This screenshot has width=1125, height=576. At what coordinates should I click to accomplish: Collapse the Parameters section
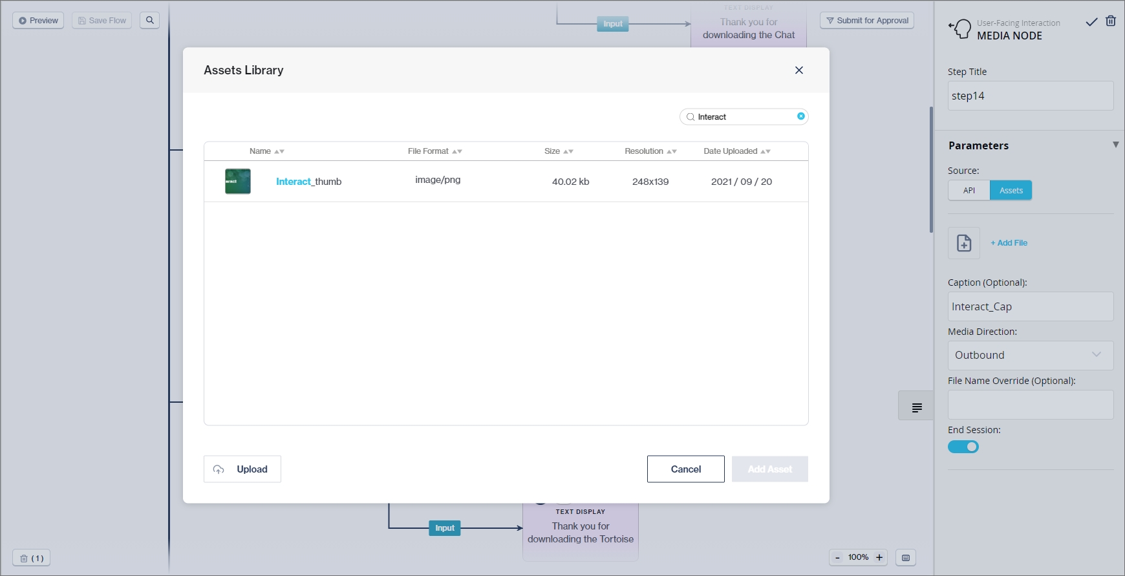point(1115,145)
